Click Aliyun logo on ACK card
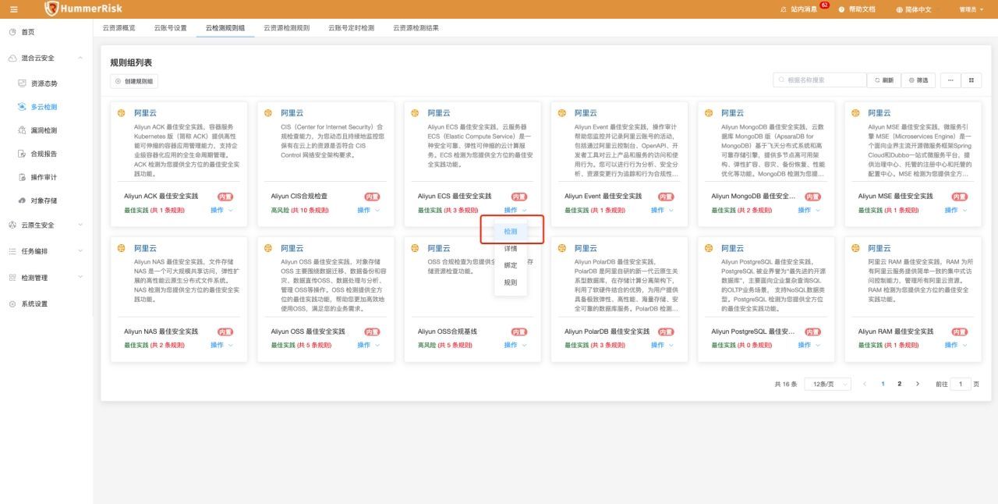 click(121, 113)
